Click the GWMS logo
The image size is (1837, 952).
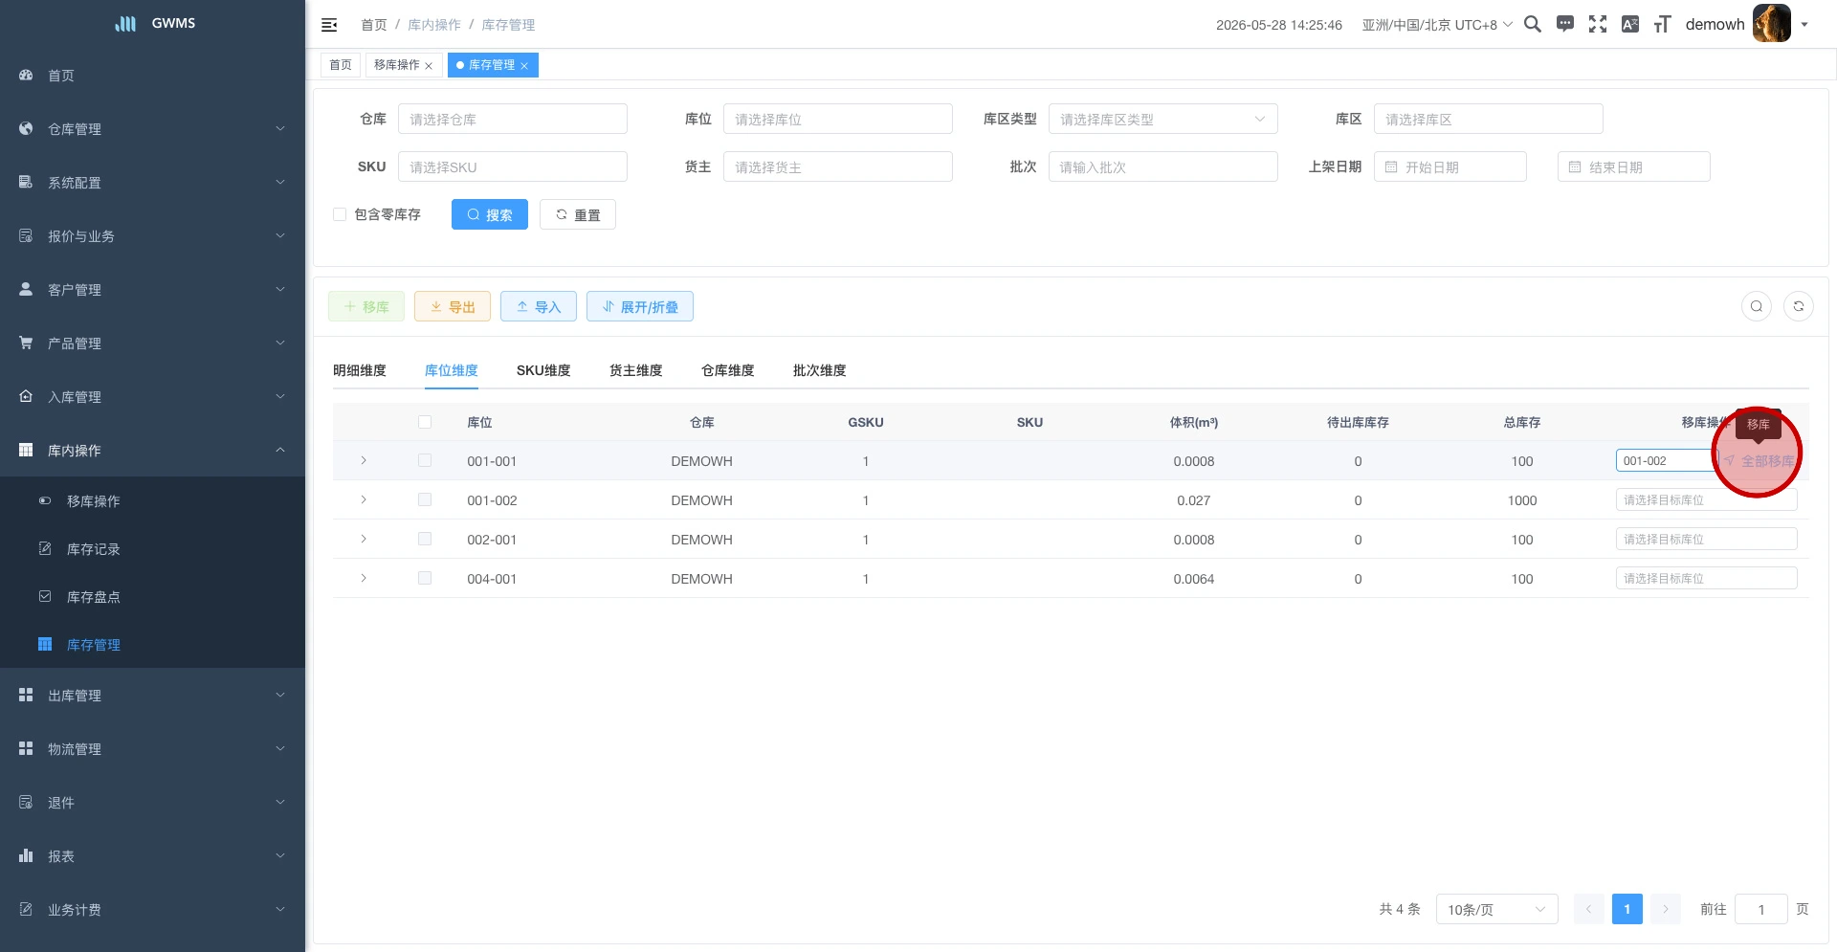[x=155, y=23]
